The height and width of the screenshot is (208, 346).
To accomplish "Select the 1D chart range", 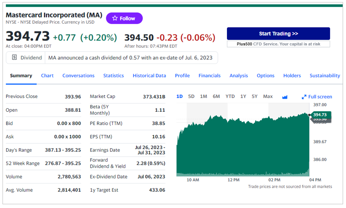I will (179, 96).
